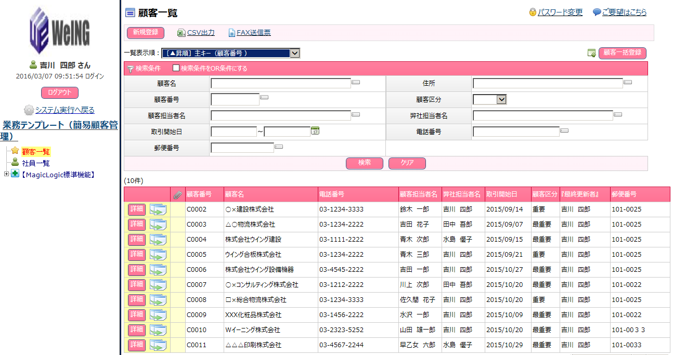This screenshot has height=355, width=673.
Task: Click the icon left of 顧客一括登録
Action: pyautogui.click(x=591, y=53)
